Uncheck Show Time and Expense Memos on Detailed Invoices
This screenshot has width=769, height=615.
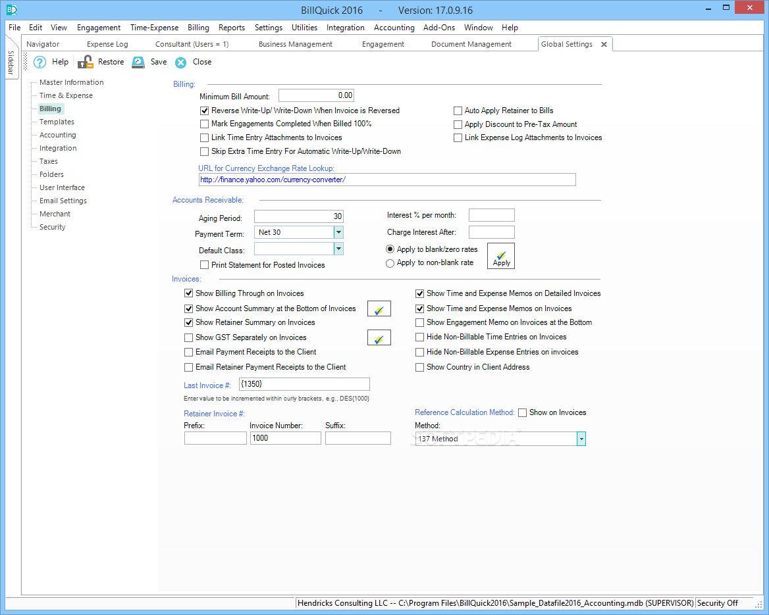[x=420, y=293]
